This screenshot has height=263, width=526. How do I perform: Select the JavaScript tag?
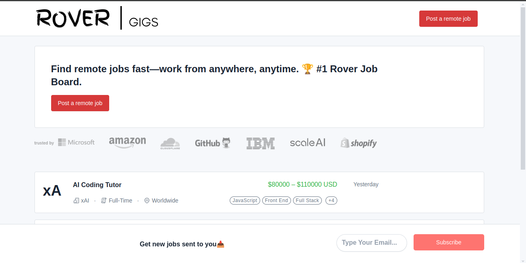[x=245, y=200]
